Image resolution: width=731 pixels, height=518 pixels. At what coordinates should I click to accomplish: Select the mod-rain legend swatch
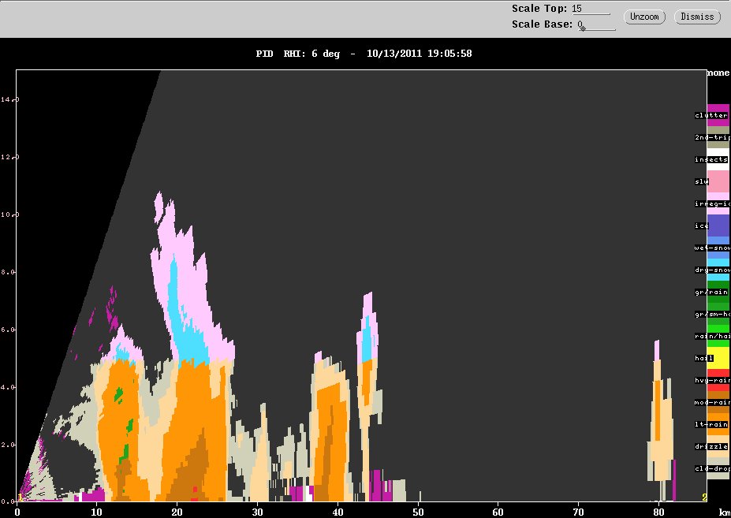point(718,402)
